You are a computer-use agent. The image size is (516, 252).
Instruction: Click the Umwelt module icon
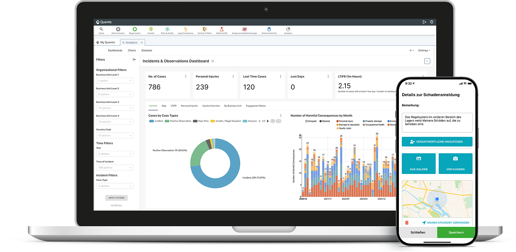151,30
